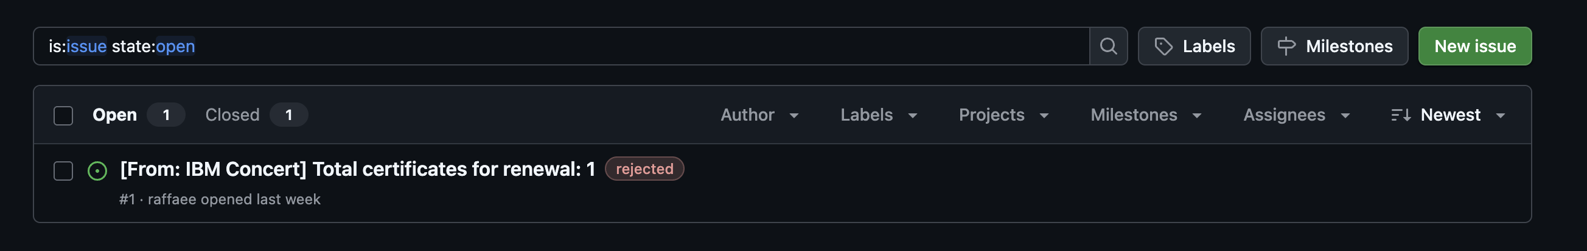Switch to the Closed issues tab
The image size is (1587, 251).
point(232,115)
